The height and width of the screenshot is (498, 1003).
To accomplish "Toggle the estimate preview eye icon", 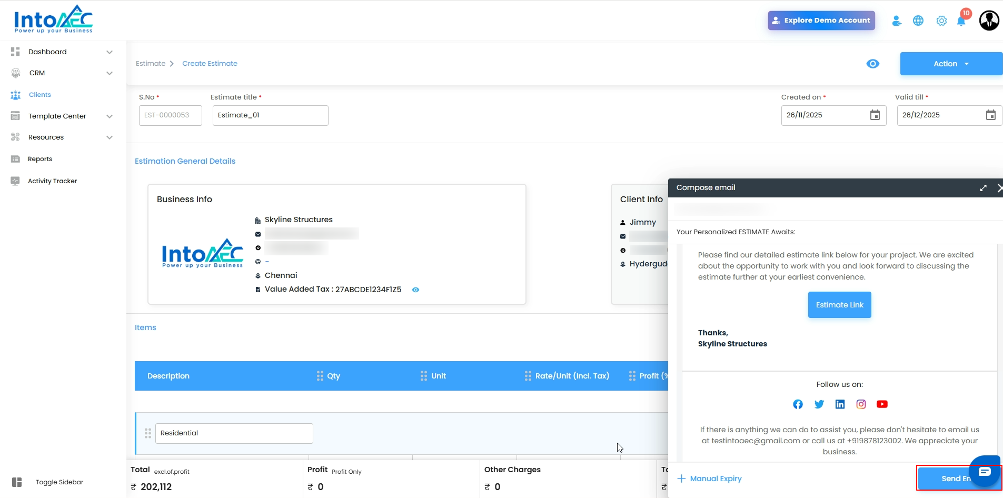I will coord(872,64).
